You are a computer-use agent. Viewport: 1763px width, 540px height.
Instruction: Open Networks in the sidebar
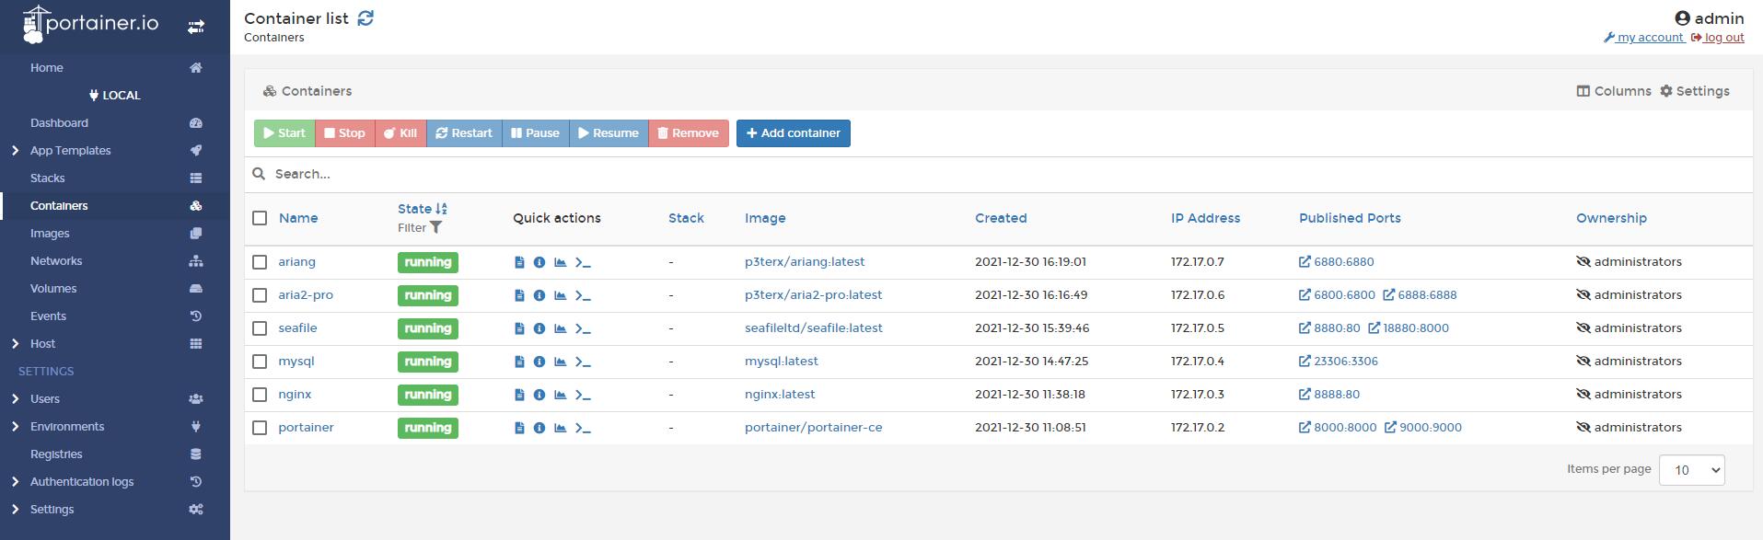click(56, 260)
